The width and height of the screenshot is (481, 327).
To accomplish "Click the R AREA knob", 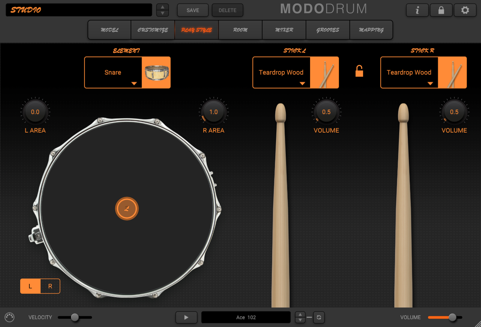I will 214,112.
